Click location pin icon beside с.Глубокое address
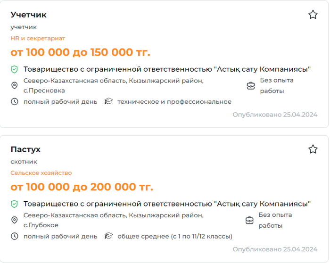This screenshot has width=330, height=263. coord(15,220)
